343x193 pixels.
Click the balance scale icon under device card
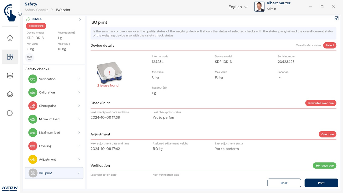(29, 58)
